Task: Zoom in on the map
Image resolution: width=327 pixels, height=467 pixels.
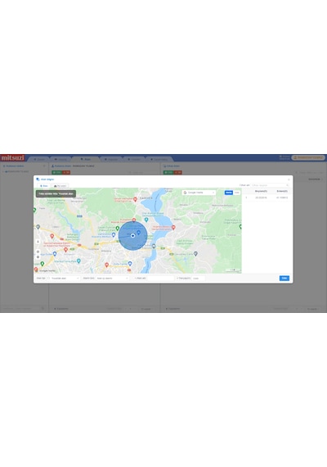Action: point(38,252)
